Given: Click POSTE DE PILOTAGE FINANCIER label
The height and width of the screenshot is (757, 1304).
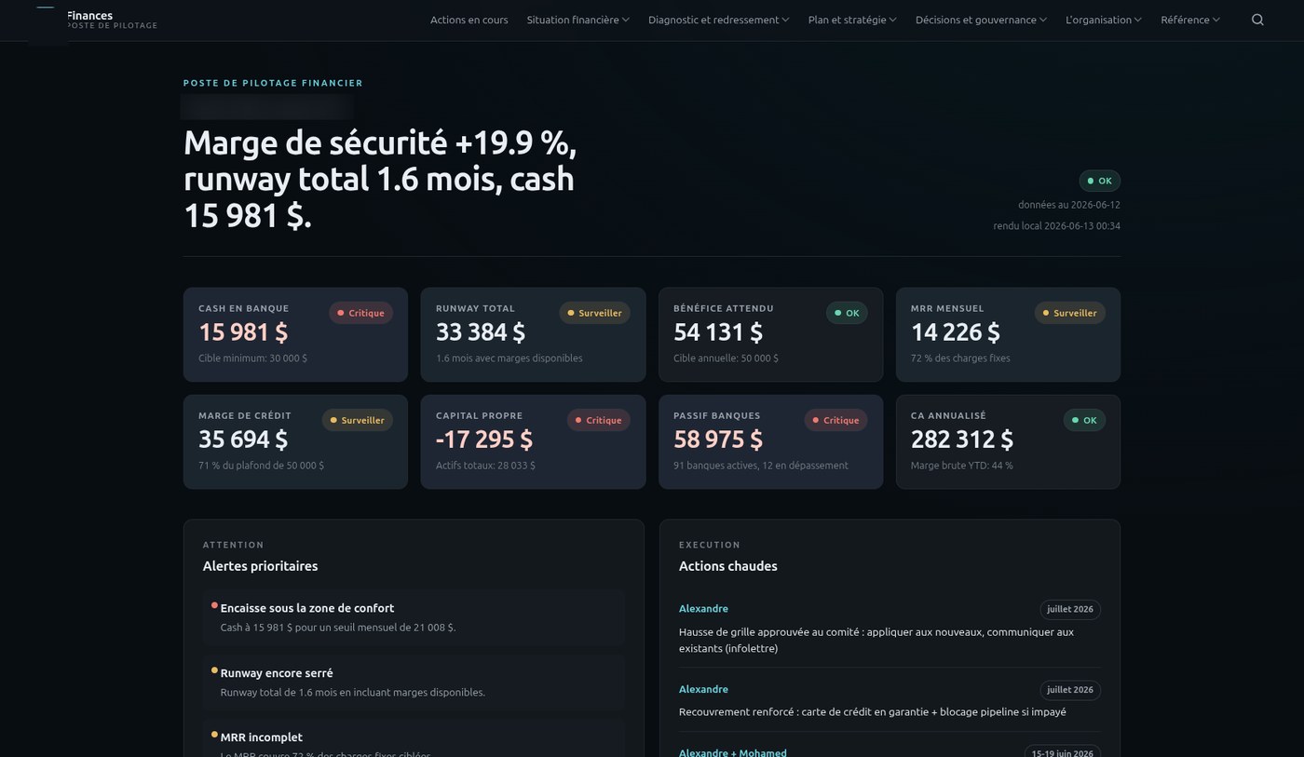Looking at the screenshot, I should coord(273,83).
